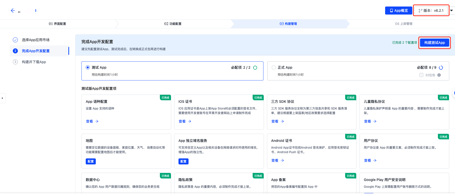Click 已完成 badge on Android 证书 card
The height and width of the screenshot is (194, 455).
(351, 137)
